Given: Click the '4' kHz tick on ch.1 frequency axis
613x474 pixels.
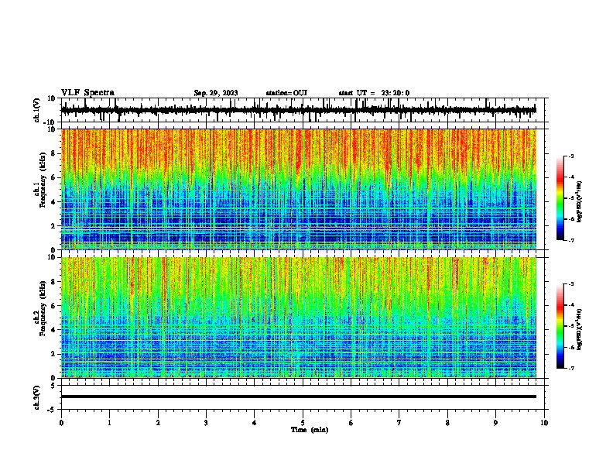Looking at the screenshot, I should pos(53,202).
